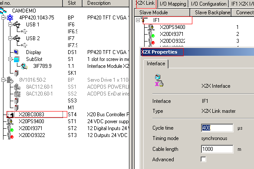Click the USB 1 connector icon
The height and width of the screenshot is (169, 254).
click(x=17, y=25)
